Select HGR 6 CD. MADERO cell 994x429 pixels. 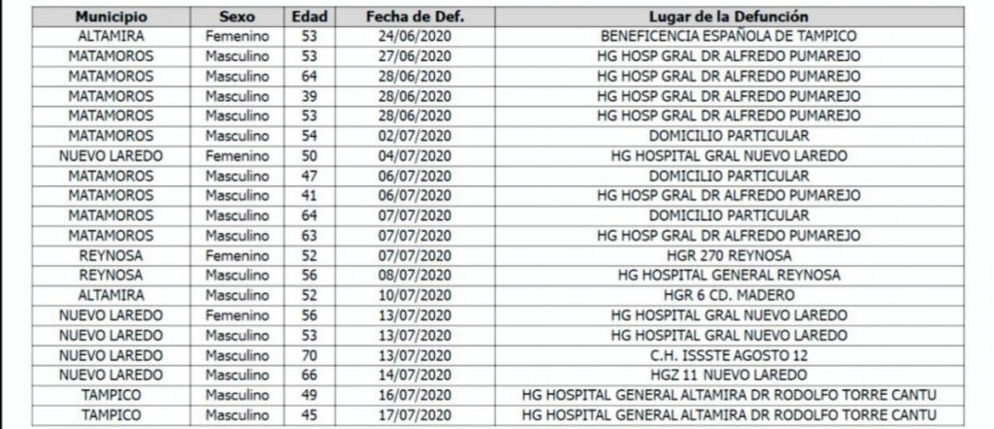coord(729,295)
